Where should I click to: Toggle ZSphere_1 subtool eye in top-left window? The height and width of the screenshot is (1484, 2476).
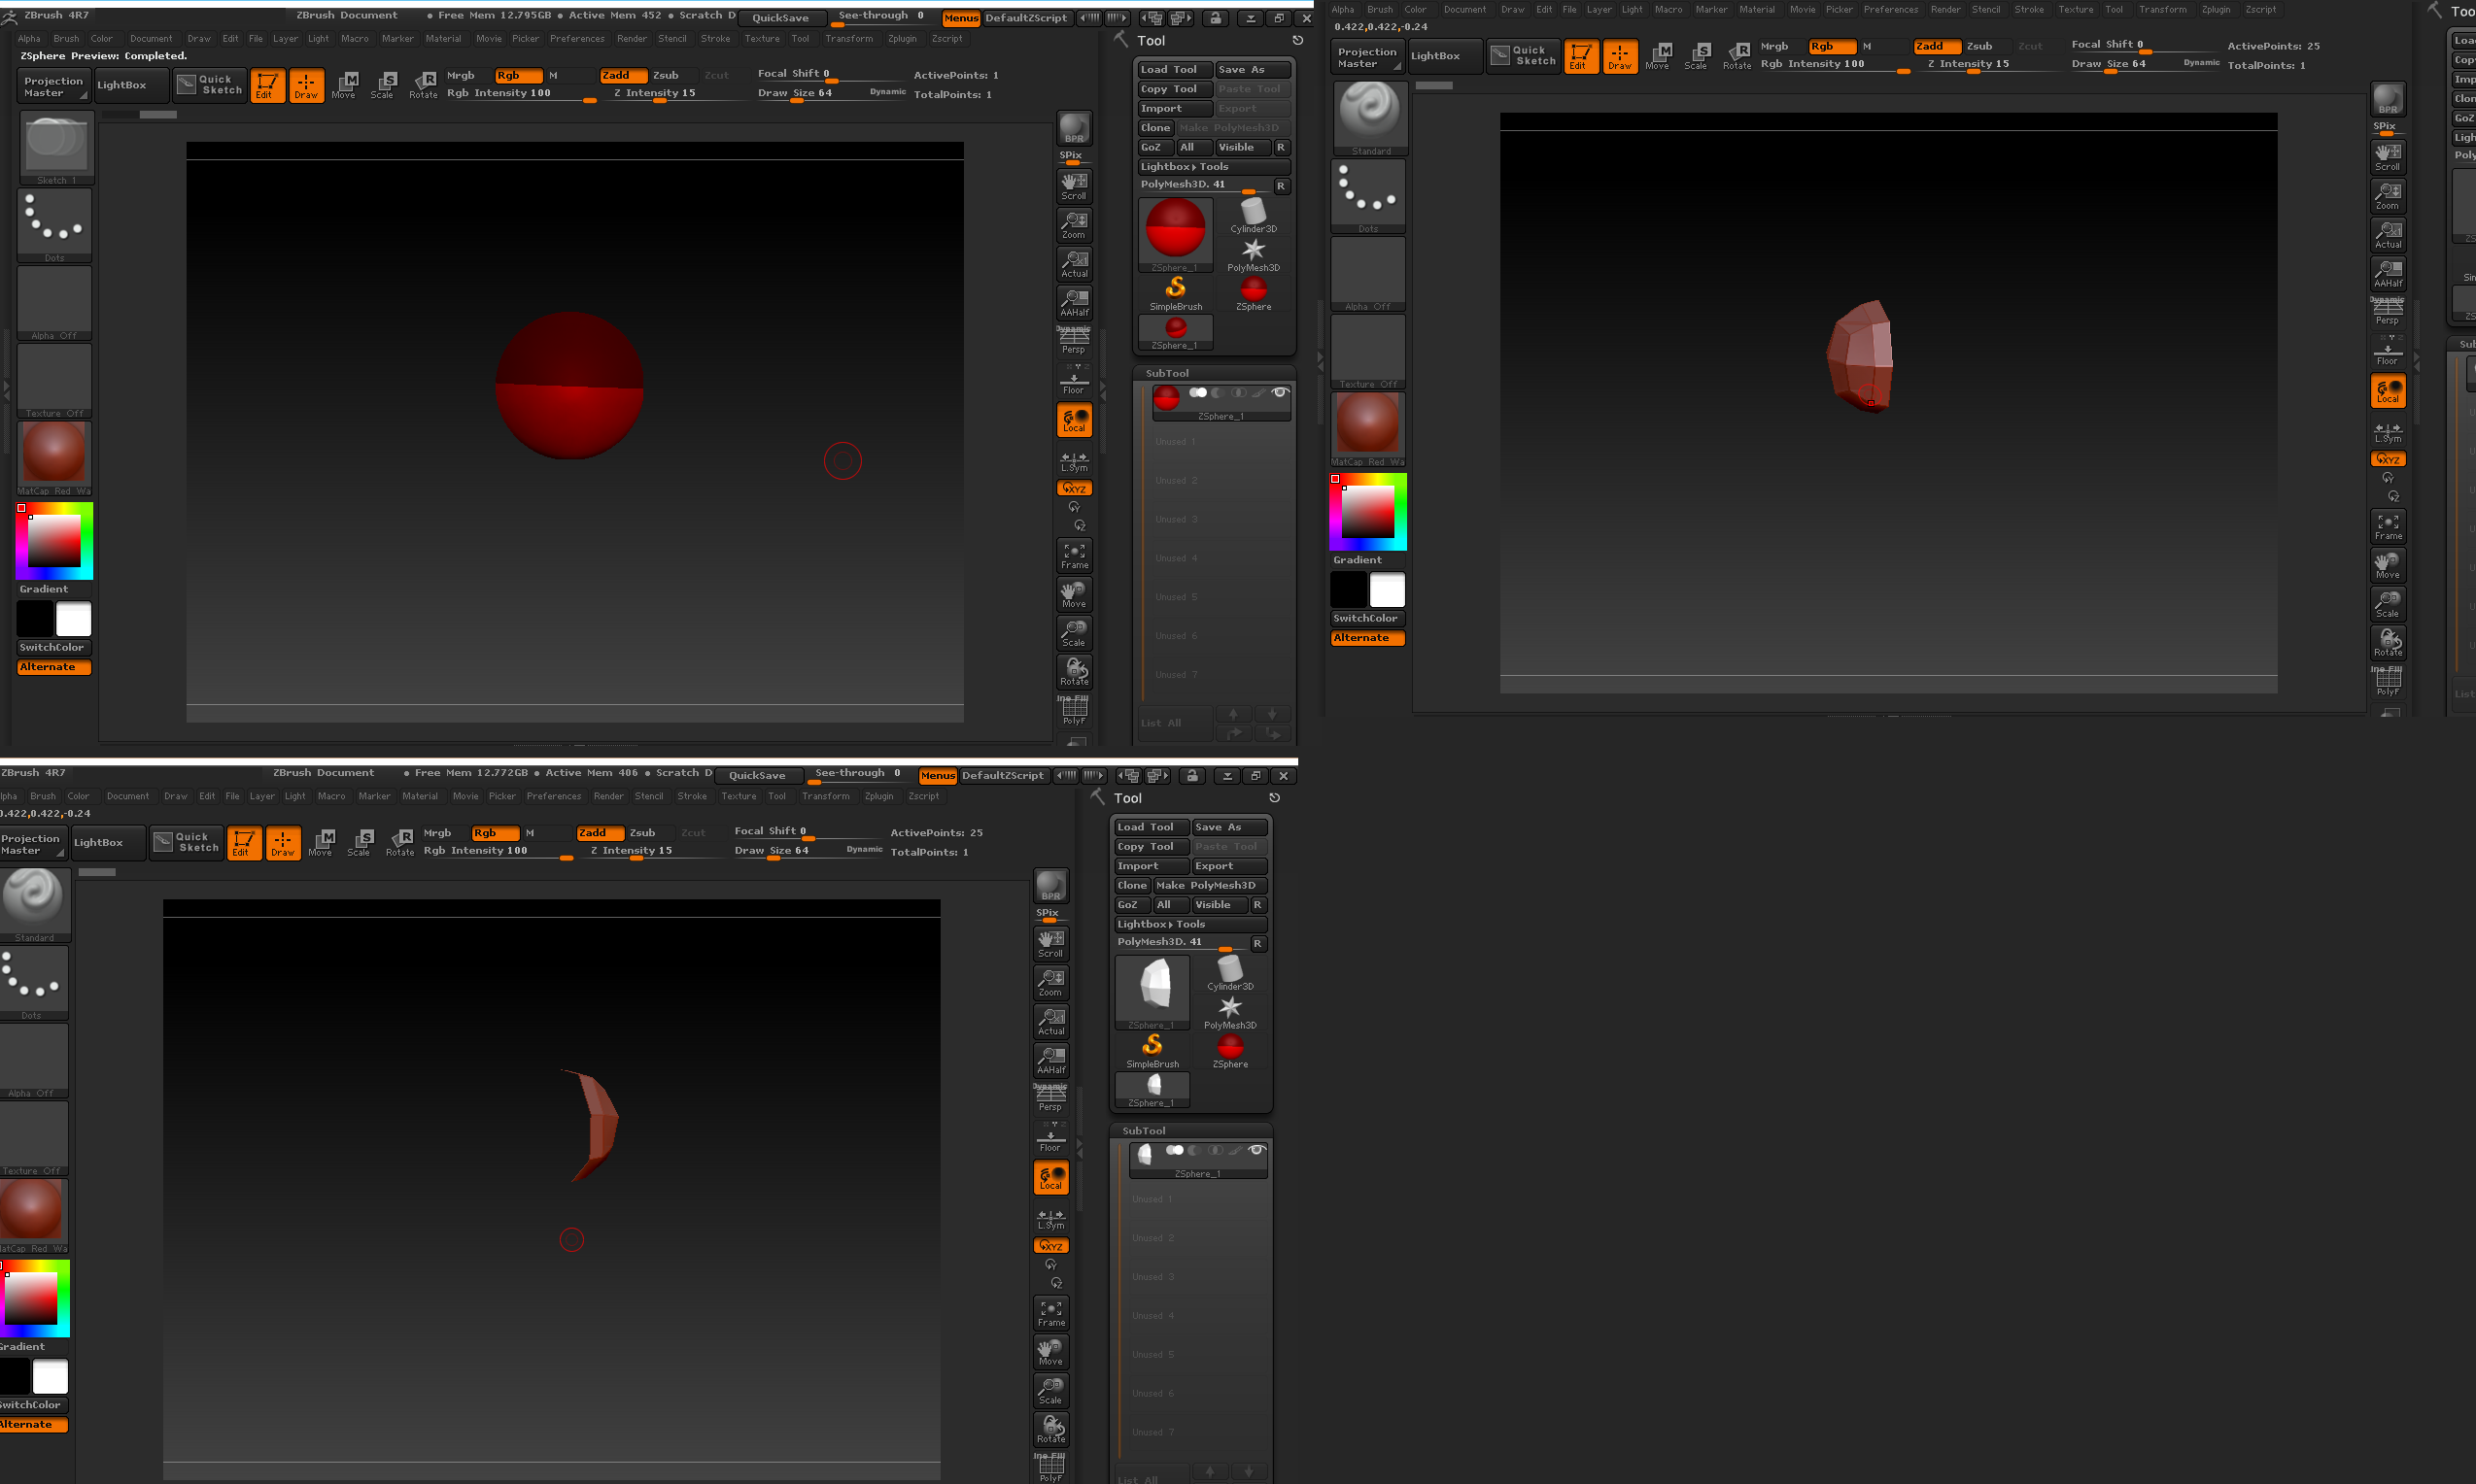pos(1280,393)
